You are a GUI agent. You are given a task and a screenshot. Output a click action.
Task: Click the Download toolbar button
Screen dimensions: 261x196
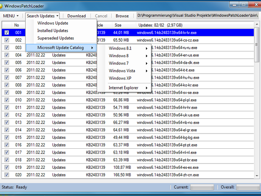pos(76,16)
